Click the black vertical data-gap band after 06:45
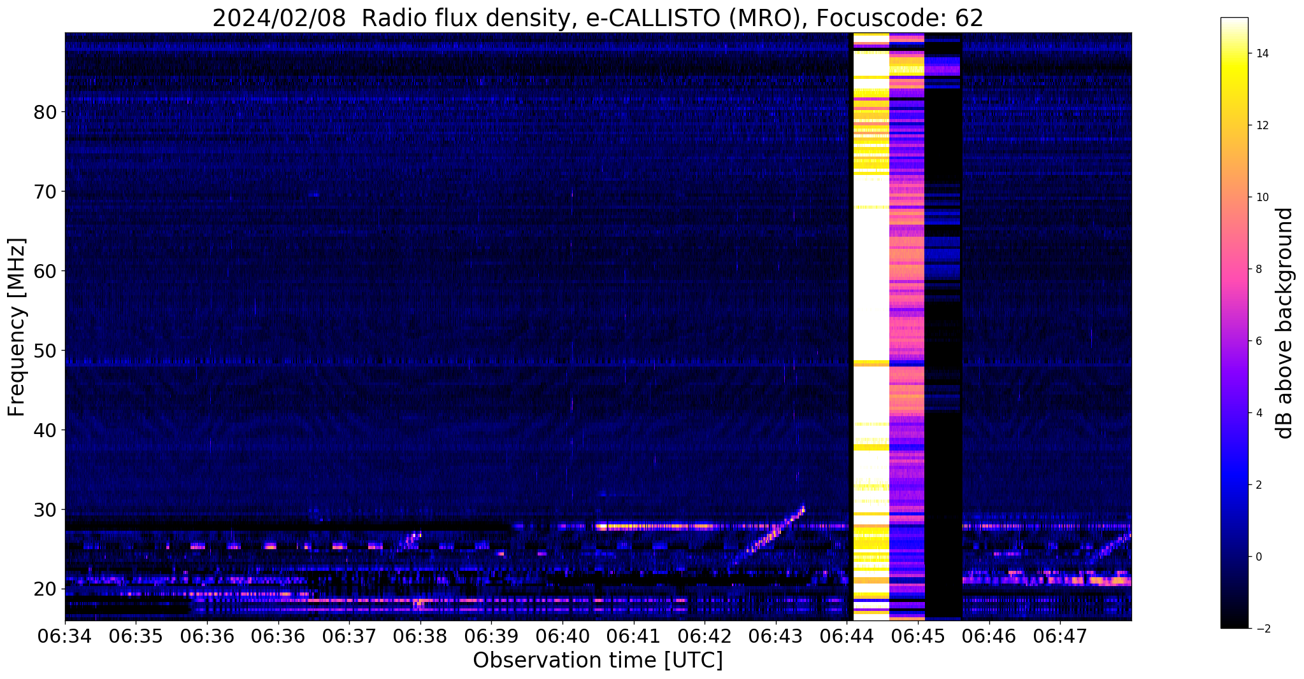Screen dimensions: 1304x679 tap(943, 326)
